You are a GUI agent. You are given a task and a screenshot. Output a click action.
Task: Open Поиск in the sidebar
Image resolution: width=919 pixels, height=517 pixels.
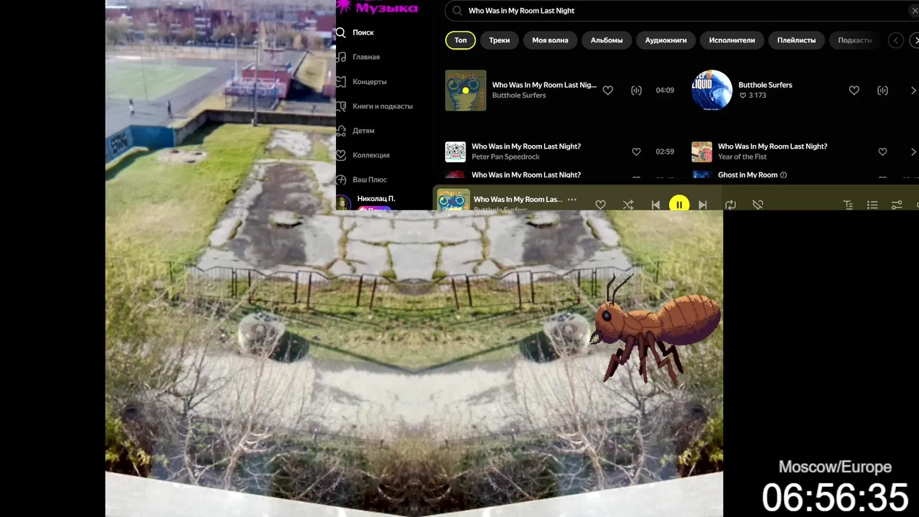coord(363,32)
